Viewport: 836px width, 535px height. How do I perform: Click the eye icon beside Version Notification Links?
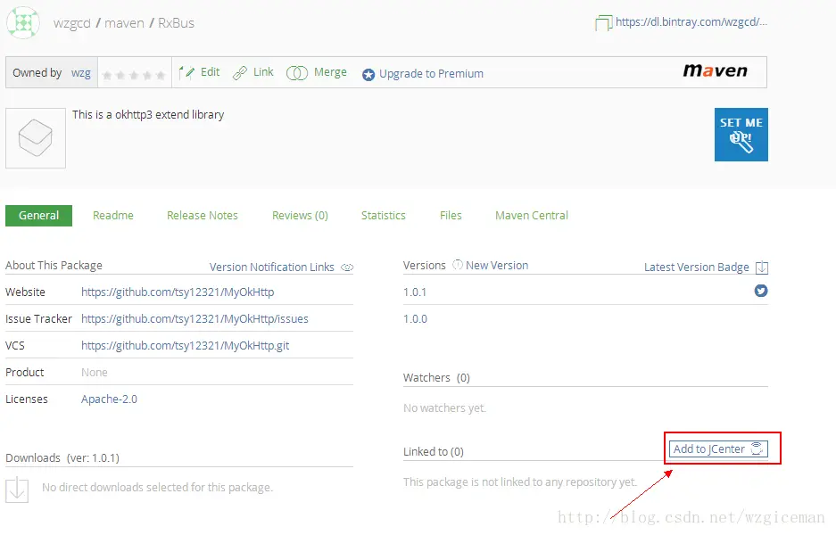pyautogui.click(x=347, y=267)
